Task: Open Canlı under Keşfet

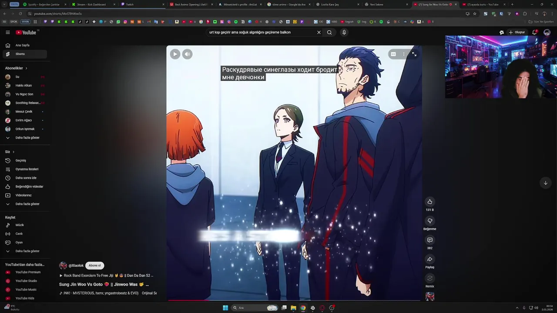Action: coord(24,234)
